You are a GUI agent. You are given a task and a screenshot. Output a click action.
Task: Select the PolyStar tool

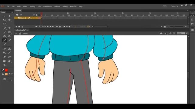click(x=9, y=36)
